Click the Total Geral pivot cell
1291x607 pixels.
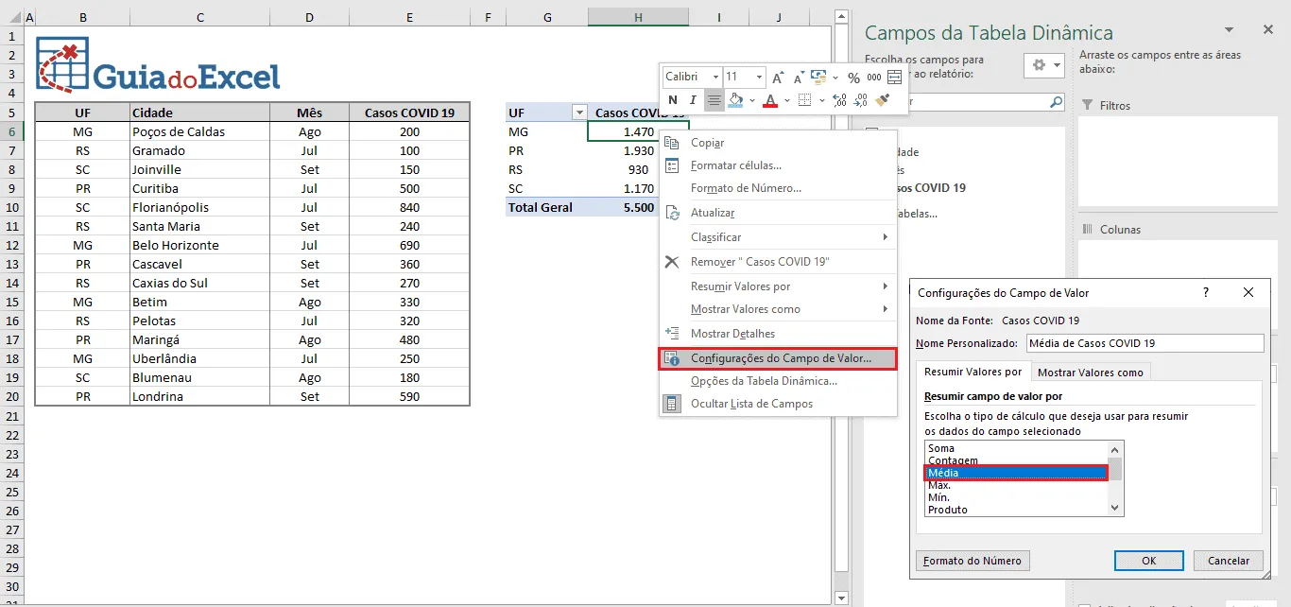click(546, 207)
